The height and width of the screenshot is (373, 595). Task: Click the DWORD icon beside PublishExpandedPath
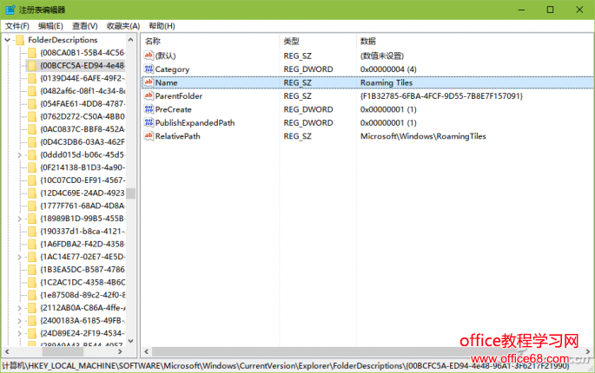tap(149, 122)
